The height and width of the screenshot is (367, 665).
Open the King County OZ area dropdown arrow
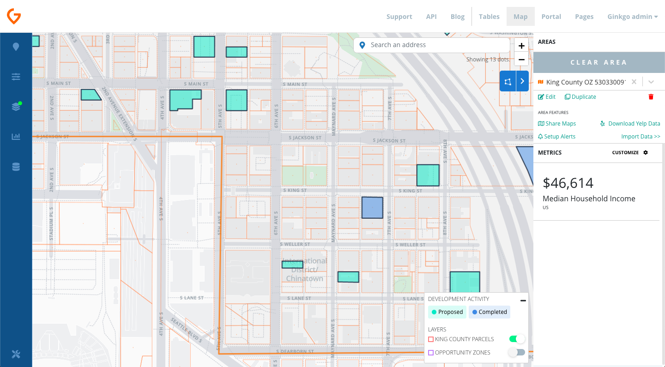(651, 82)
